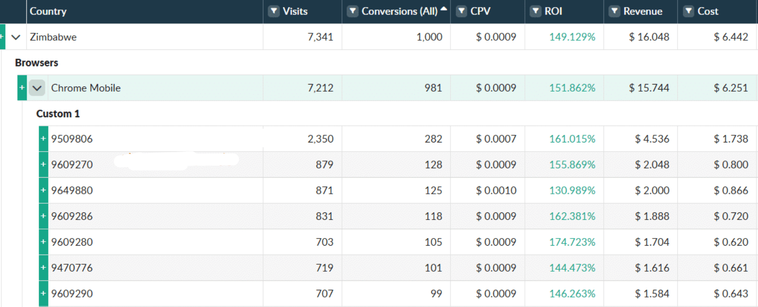
Task: Click the ROI column filter icon
Action: point(535,11)
